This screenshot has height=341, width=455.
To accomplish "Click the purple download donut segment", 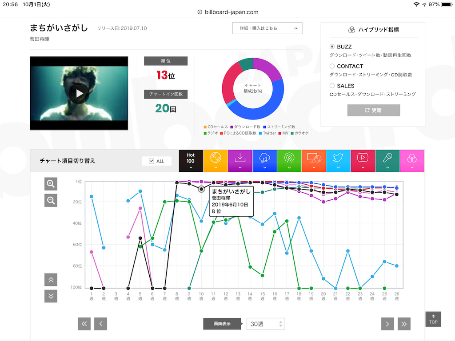I will pos(267,67).
